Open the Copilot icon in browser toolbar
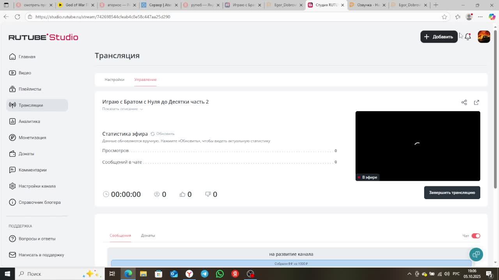This screenshot has width=499, height=280. pyautogui.click(x=492, y=17)
